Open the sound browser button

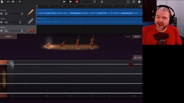click(x=8, y=2)
